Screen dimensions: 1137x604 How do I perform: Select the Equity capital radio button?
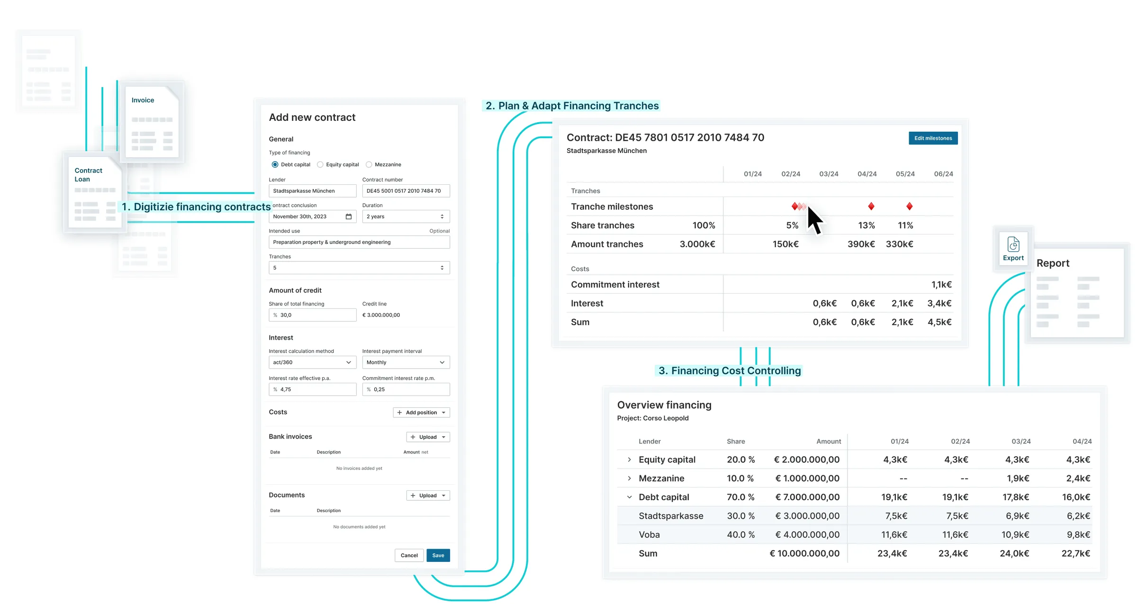tap(320, 164)
